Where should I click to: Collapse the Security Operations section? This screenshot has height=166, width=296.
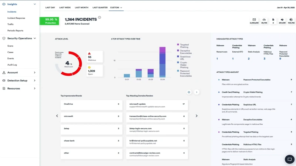point(35,38)
